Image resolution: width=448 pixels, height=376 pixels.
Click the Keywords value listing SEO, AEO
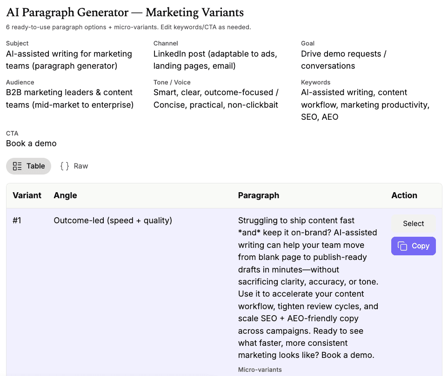point(365,104)
